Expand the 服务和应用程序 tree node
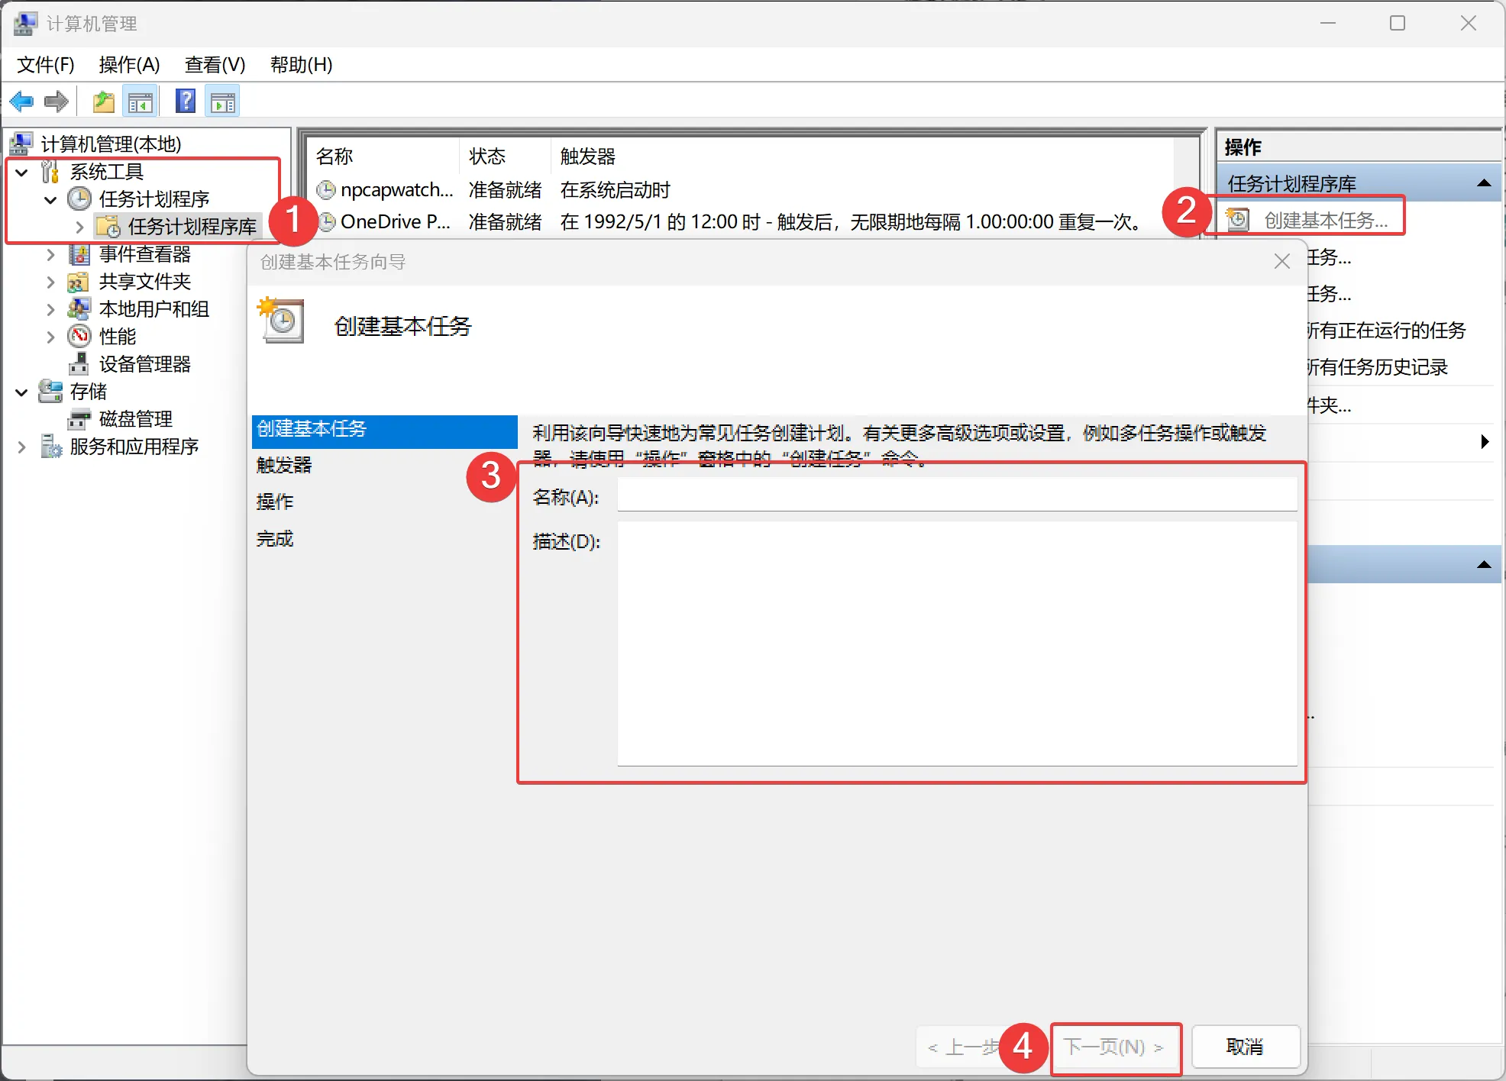 (x=21, y=446)
